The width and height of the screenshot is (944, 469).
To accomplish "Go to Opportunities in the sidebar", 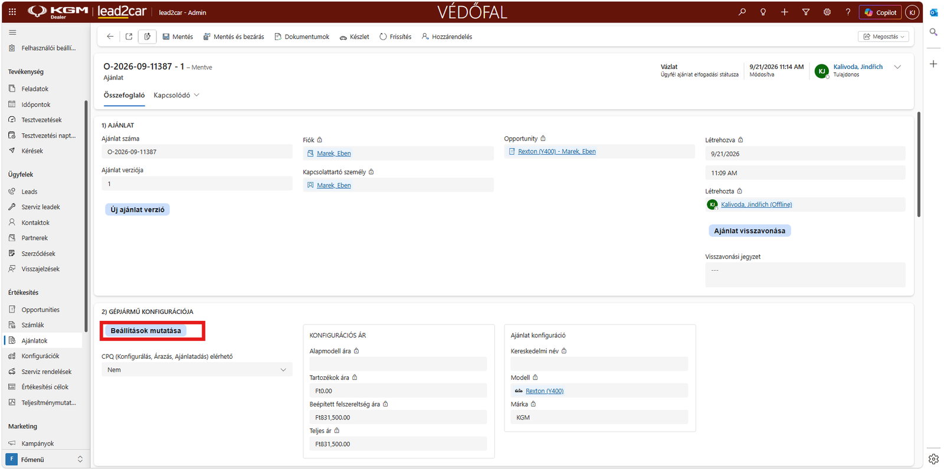I will pos(41,310).
